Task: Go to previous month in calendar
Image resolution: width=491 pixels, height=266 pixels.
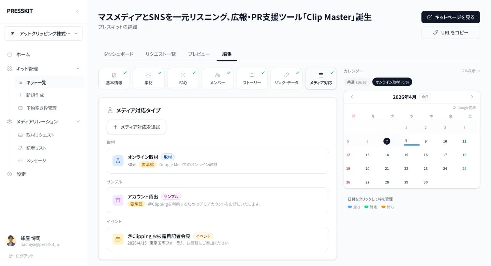Action: tap(352, 97)
